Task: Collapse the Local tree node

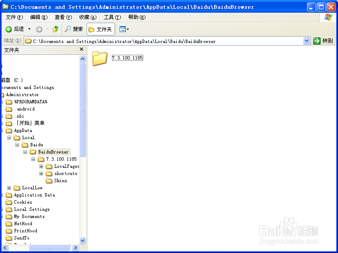Action: tap(9, 138)
